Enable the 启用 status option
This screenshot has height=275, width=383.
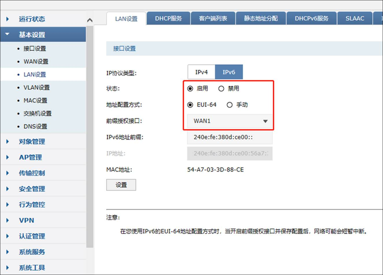[x=190, y=89]
